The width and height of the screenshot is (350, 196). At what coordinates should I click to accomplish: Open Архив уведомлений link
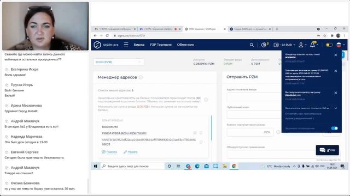(x=299, y=119)
